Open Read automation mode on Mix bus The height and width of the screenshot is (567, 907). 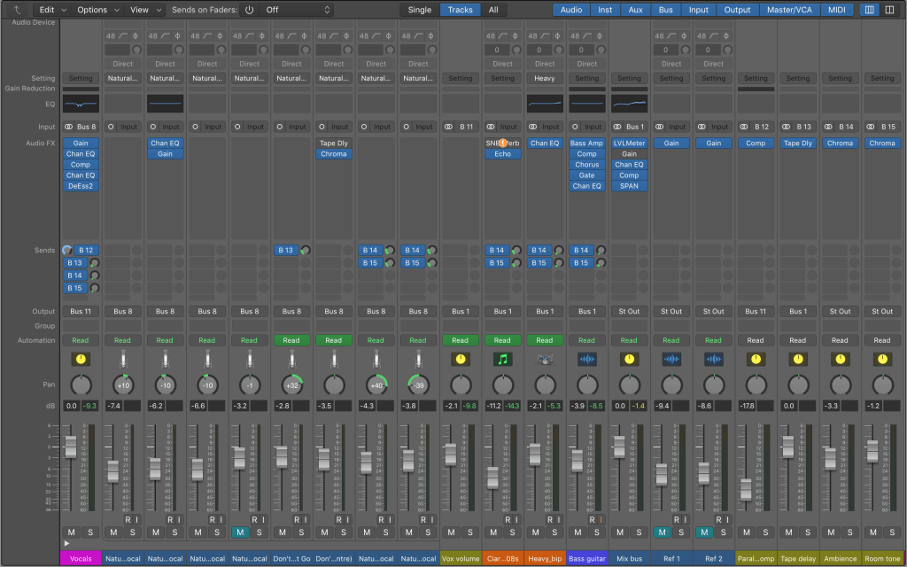tap(629, 340)
